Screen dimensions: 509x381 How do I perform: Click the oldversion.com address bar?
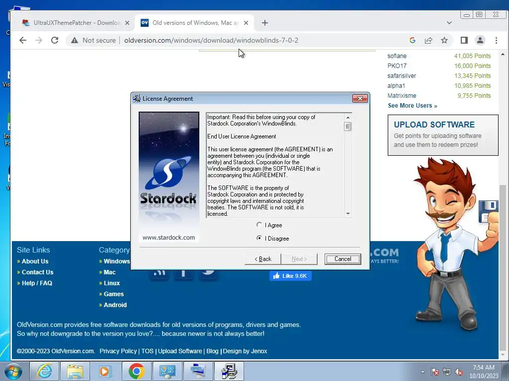tap(211, 40)
